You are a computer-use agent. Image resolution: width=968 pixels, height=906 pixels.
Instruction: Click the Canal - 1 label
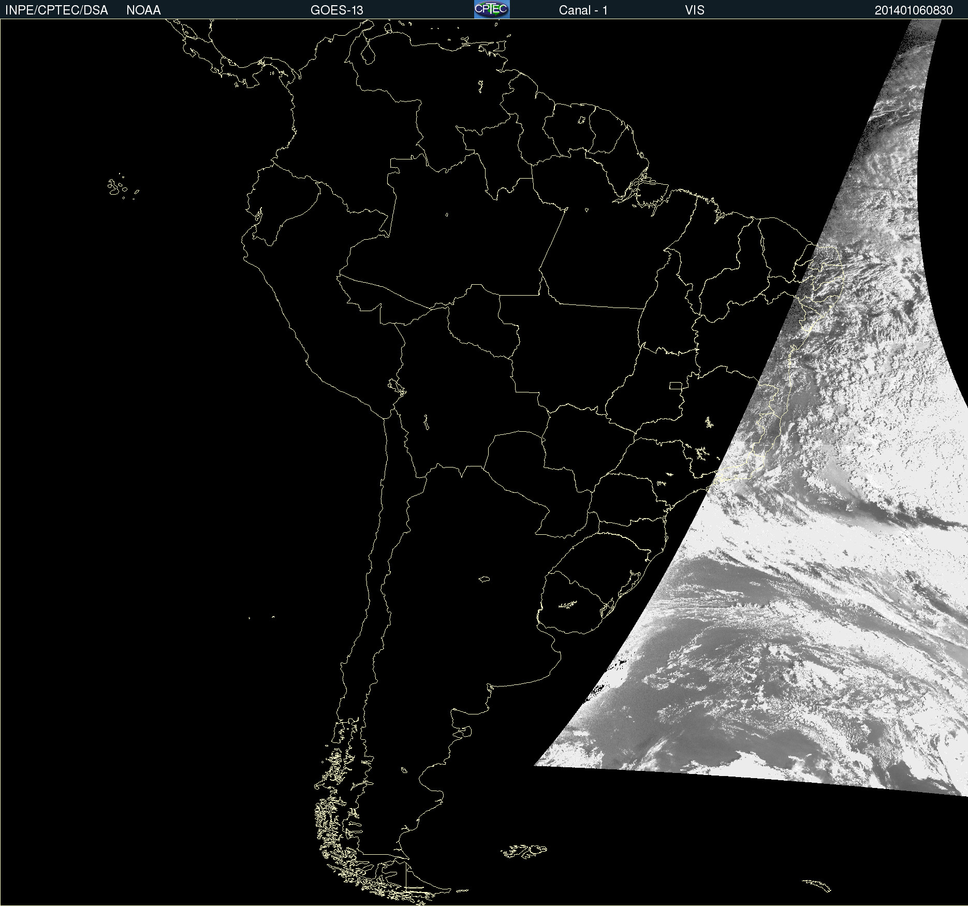583,10
